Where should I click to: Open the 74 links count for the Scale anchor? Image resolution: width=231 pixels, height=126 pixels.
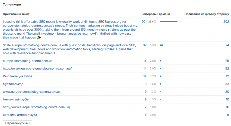227,45
